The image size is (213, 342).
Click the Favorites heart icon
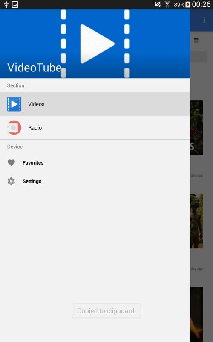pos(12,163)
